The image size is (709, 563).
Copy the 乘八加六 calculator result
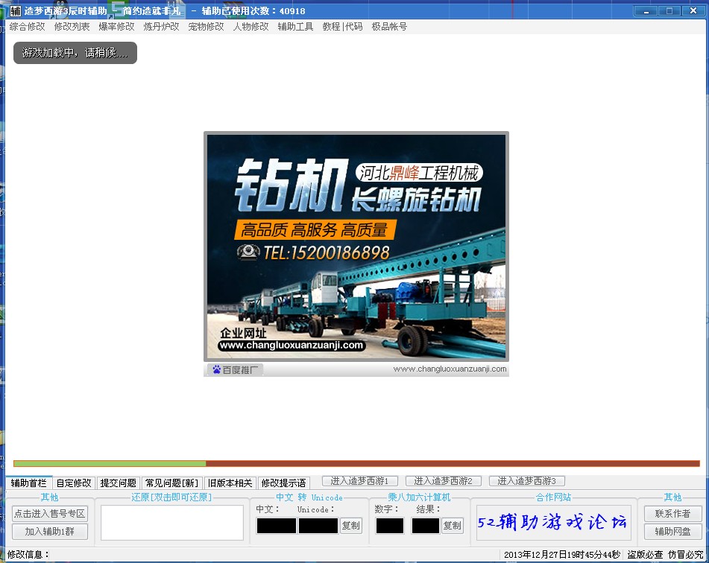coord(453,526)
